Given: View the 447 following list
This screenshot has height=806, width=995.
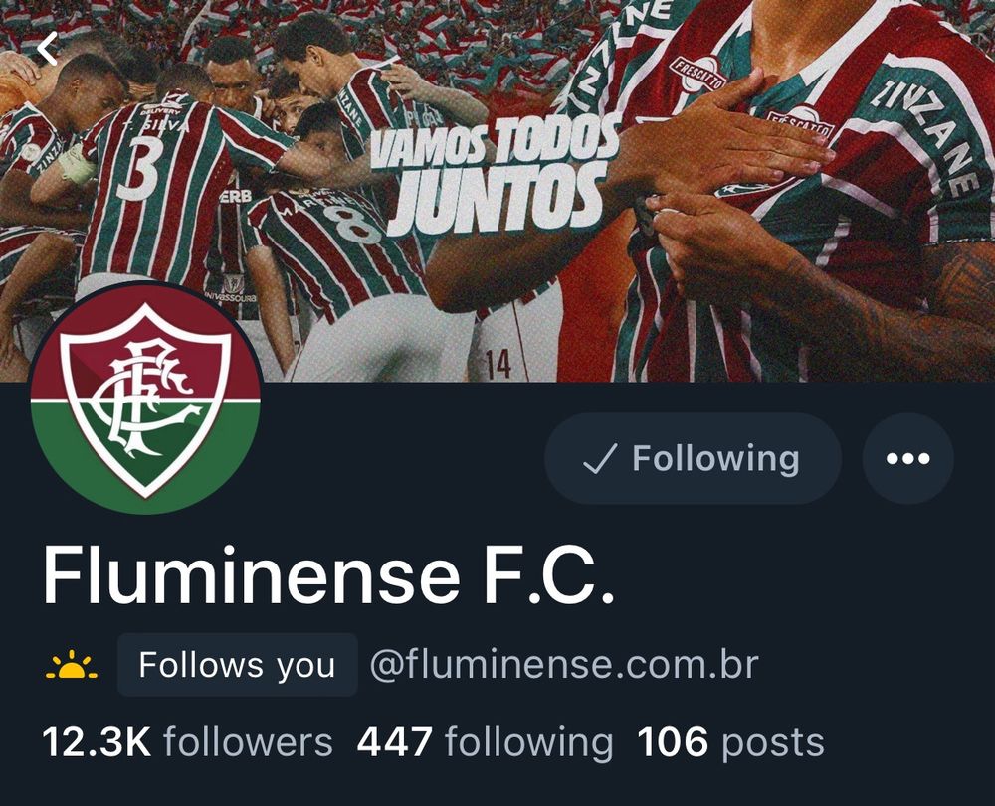Looking at the screenshot, I should [x=485, y=742].
